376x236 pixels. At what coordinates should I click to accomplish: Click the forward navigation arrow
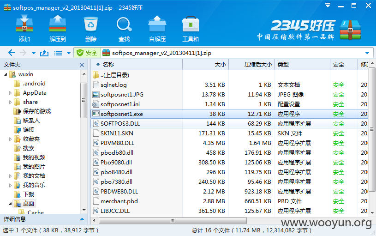coord(23,53)
